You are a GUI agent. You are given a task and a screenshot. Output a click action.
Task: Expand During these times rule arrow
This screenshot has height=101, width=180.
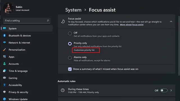tap(171, 90)
